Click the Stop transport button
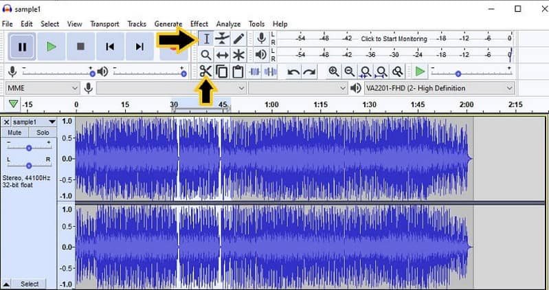549x290 pixels. click(80, 47)
